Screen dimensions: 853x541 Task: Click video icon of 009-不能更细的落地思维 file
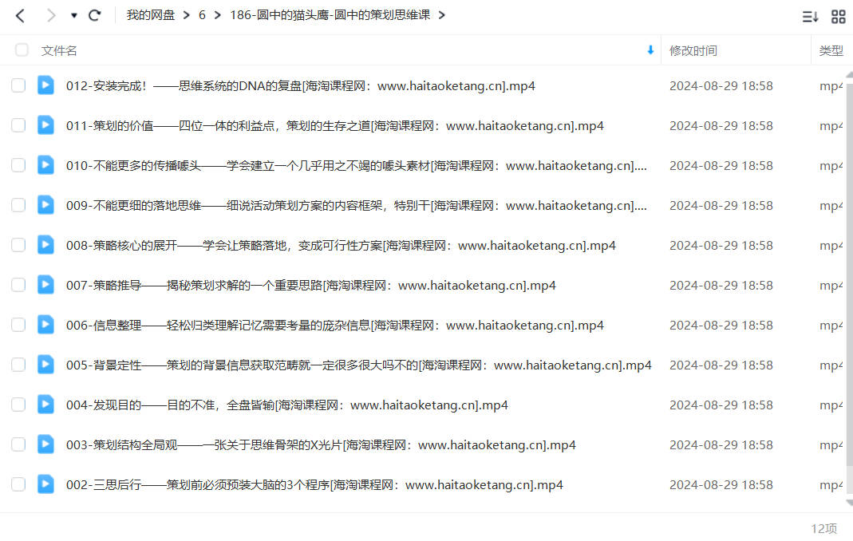click(x=45, y=204)
